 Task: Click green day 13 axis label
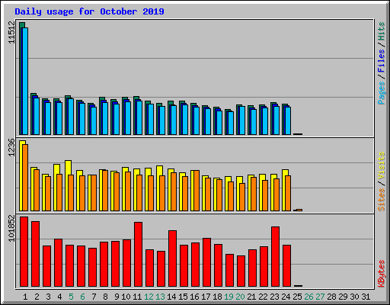[x=160, y=297]
